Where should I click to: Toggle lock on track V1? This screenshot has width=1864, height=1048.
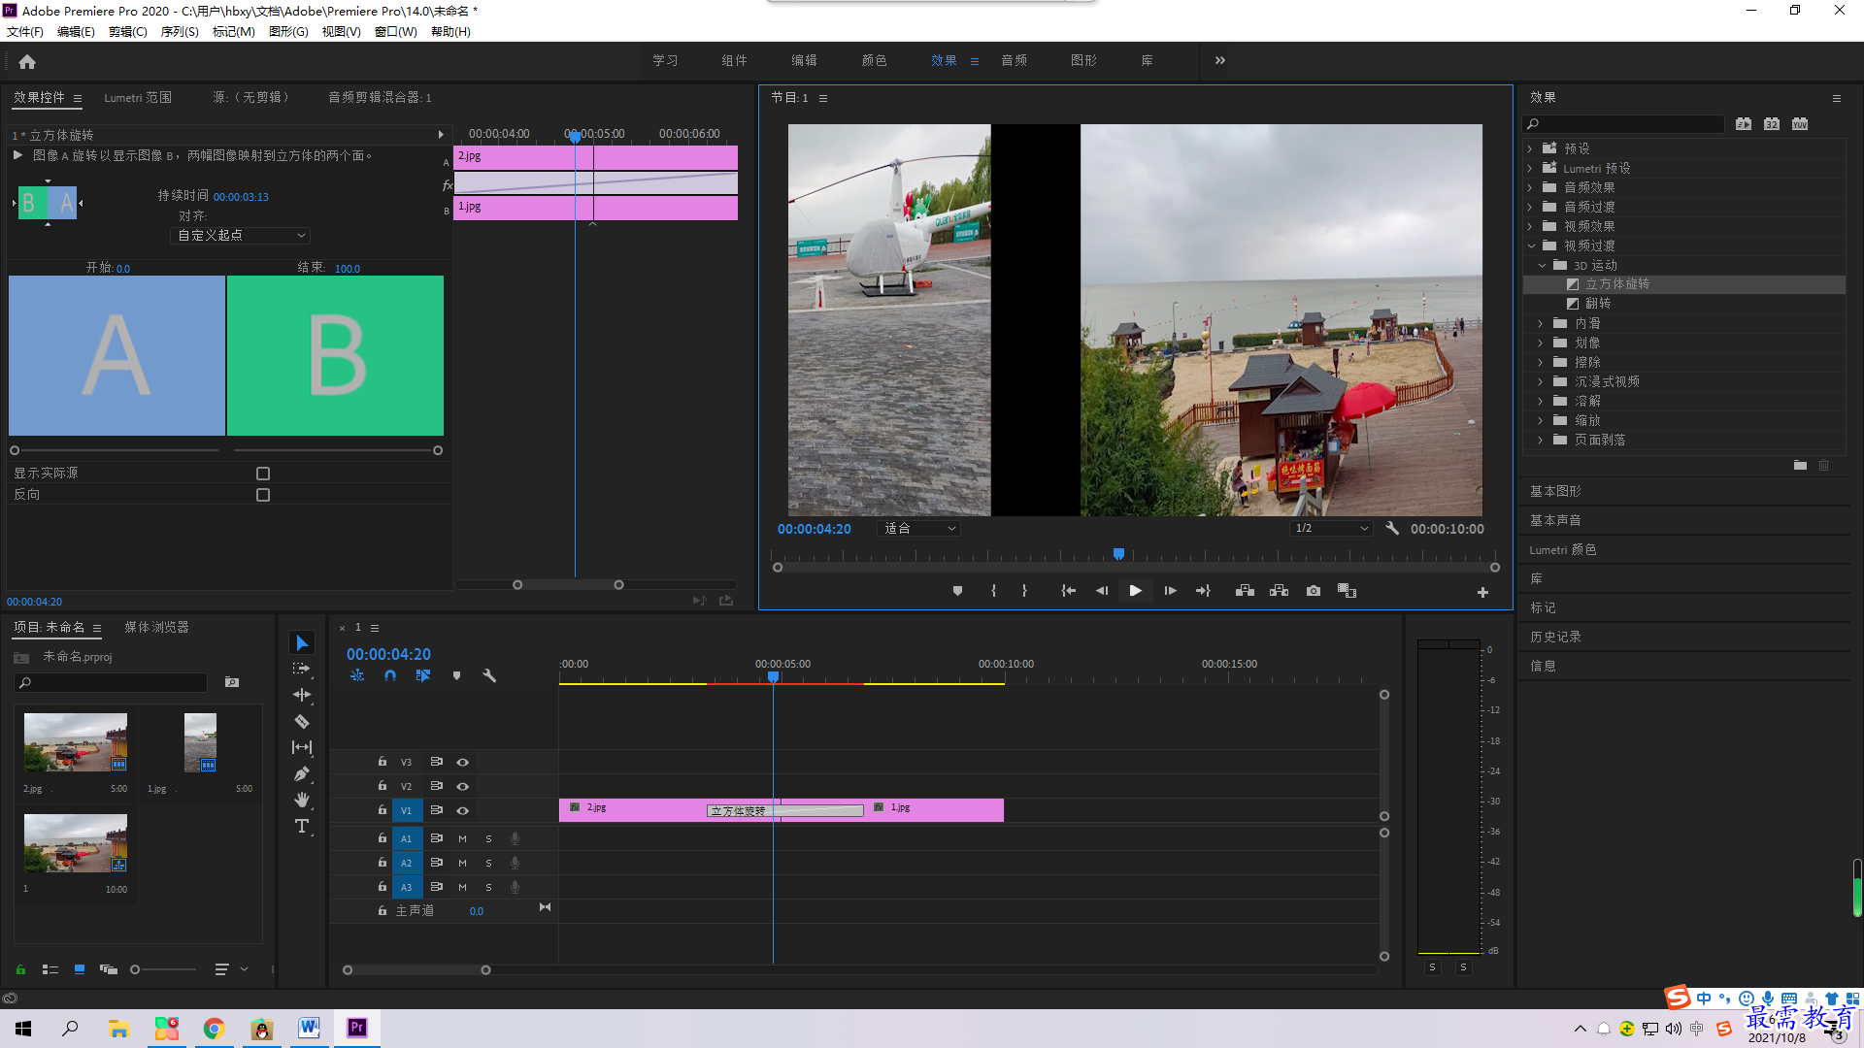[383, 810]
